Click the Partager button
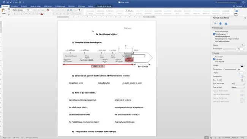This screenshot has width=247, height=139. 238,6
